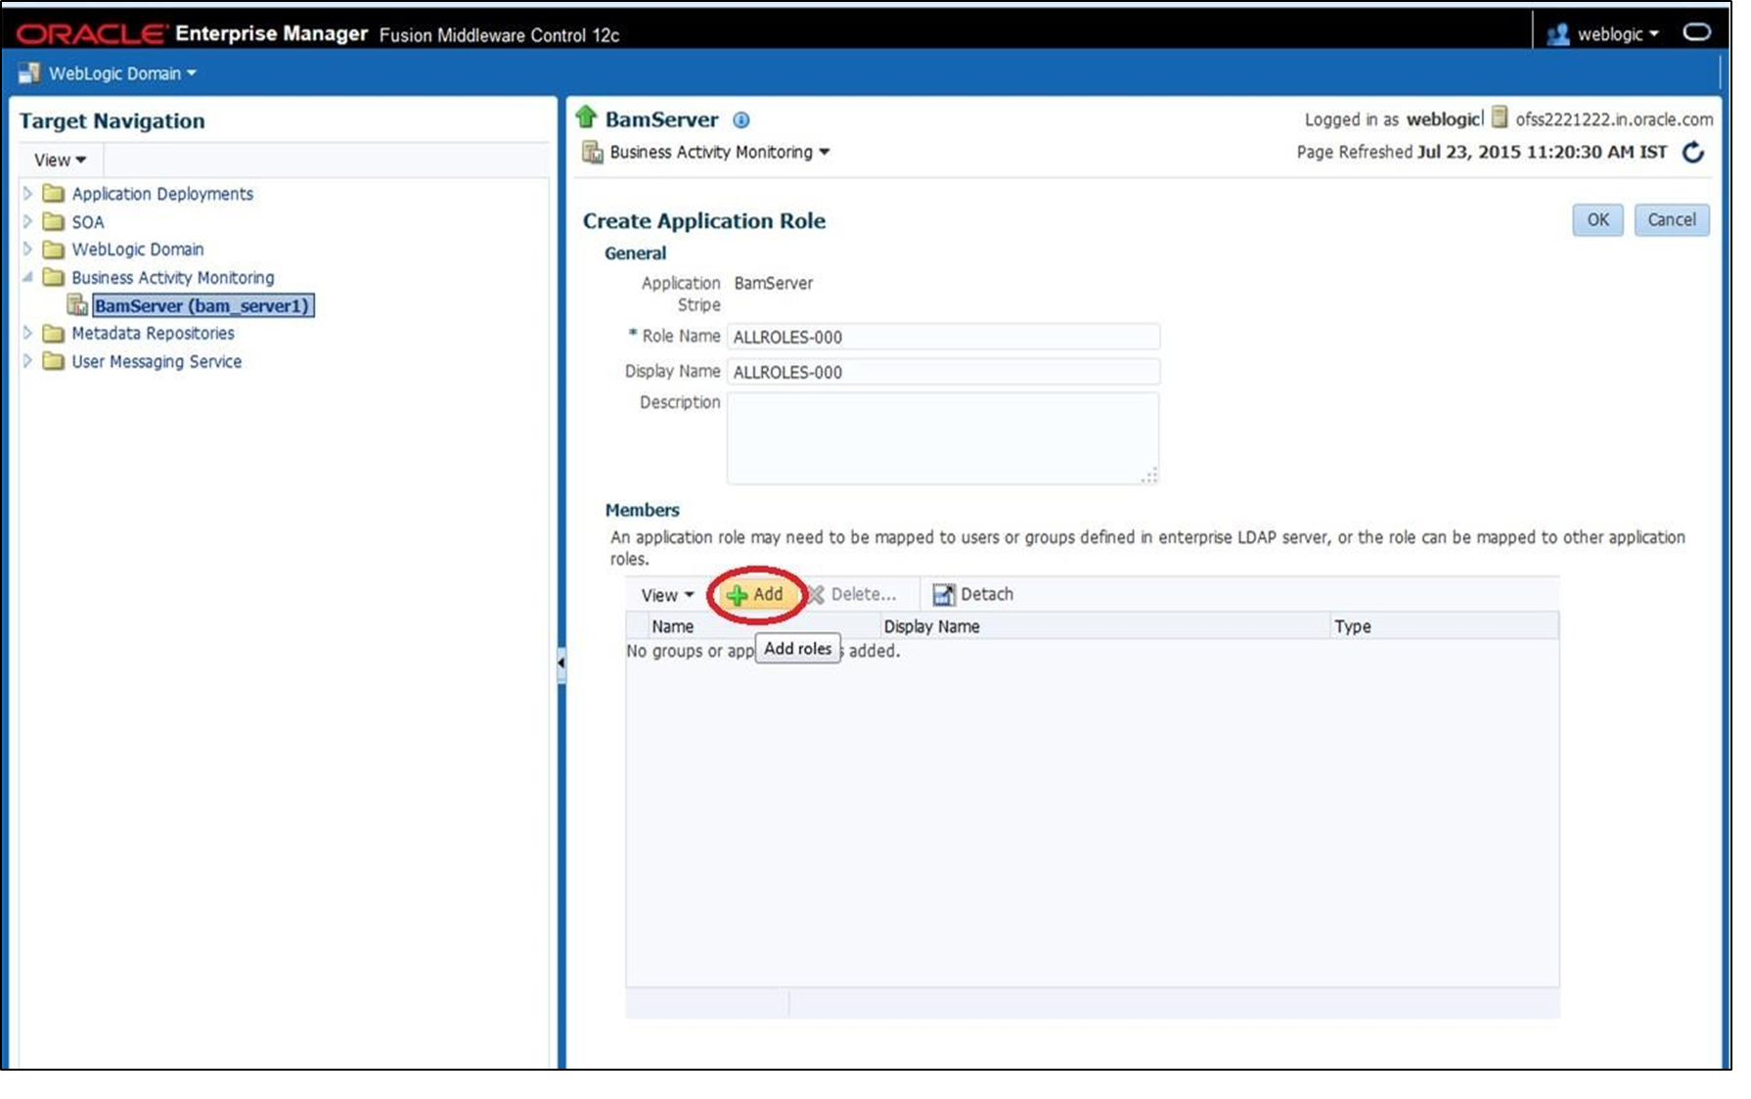Viewport: 1751px width, 1099px height.
Task: Select Application Deployments in the tree
Action: coord(162,194)
